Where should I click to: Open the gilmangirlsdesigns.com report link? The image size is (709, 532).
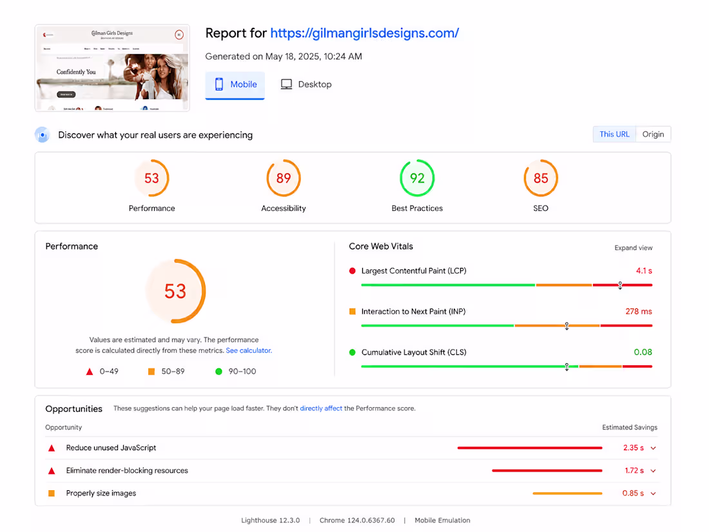364,33
